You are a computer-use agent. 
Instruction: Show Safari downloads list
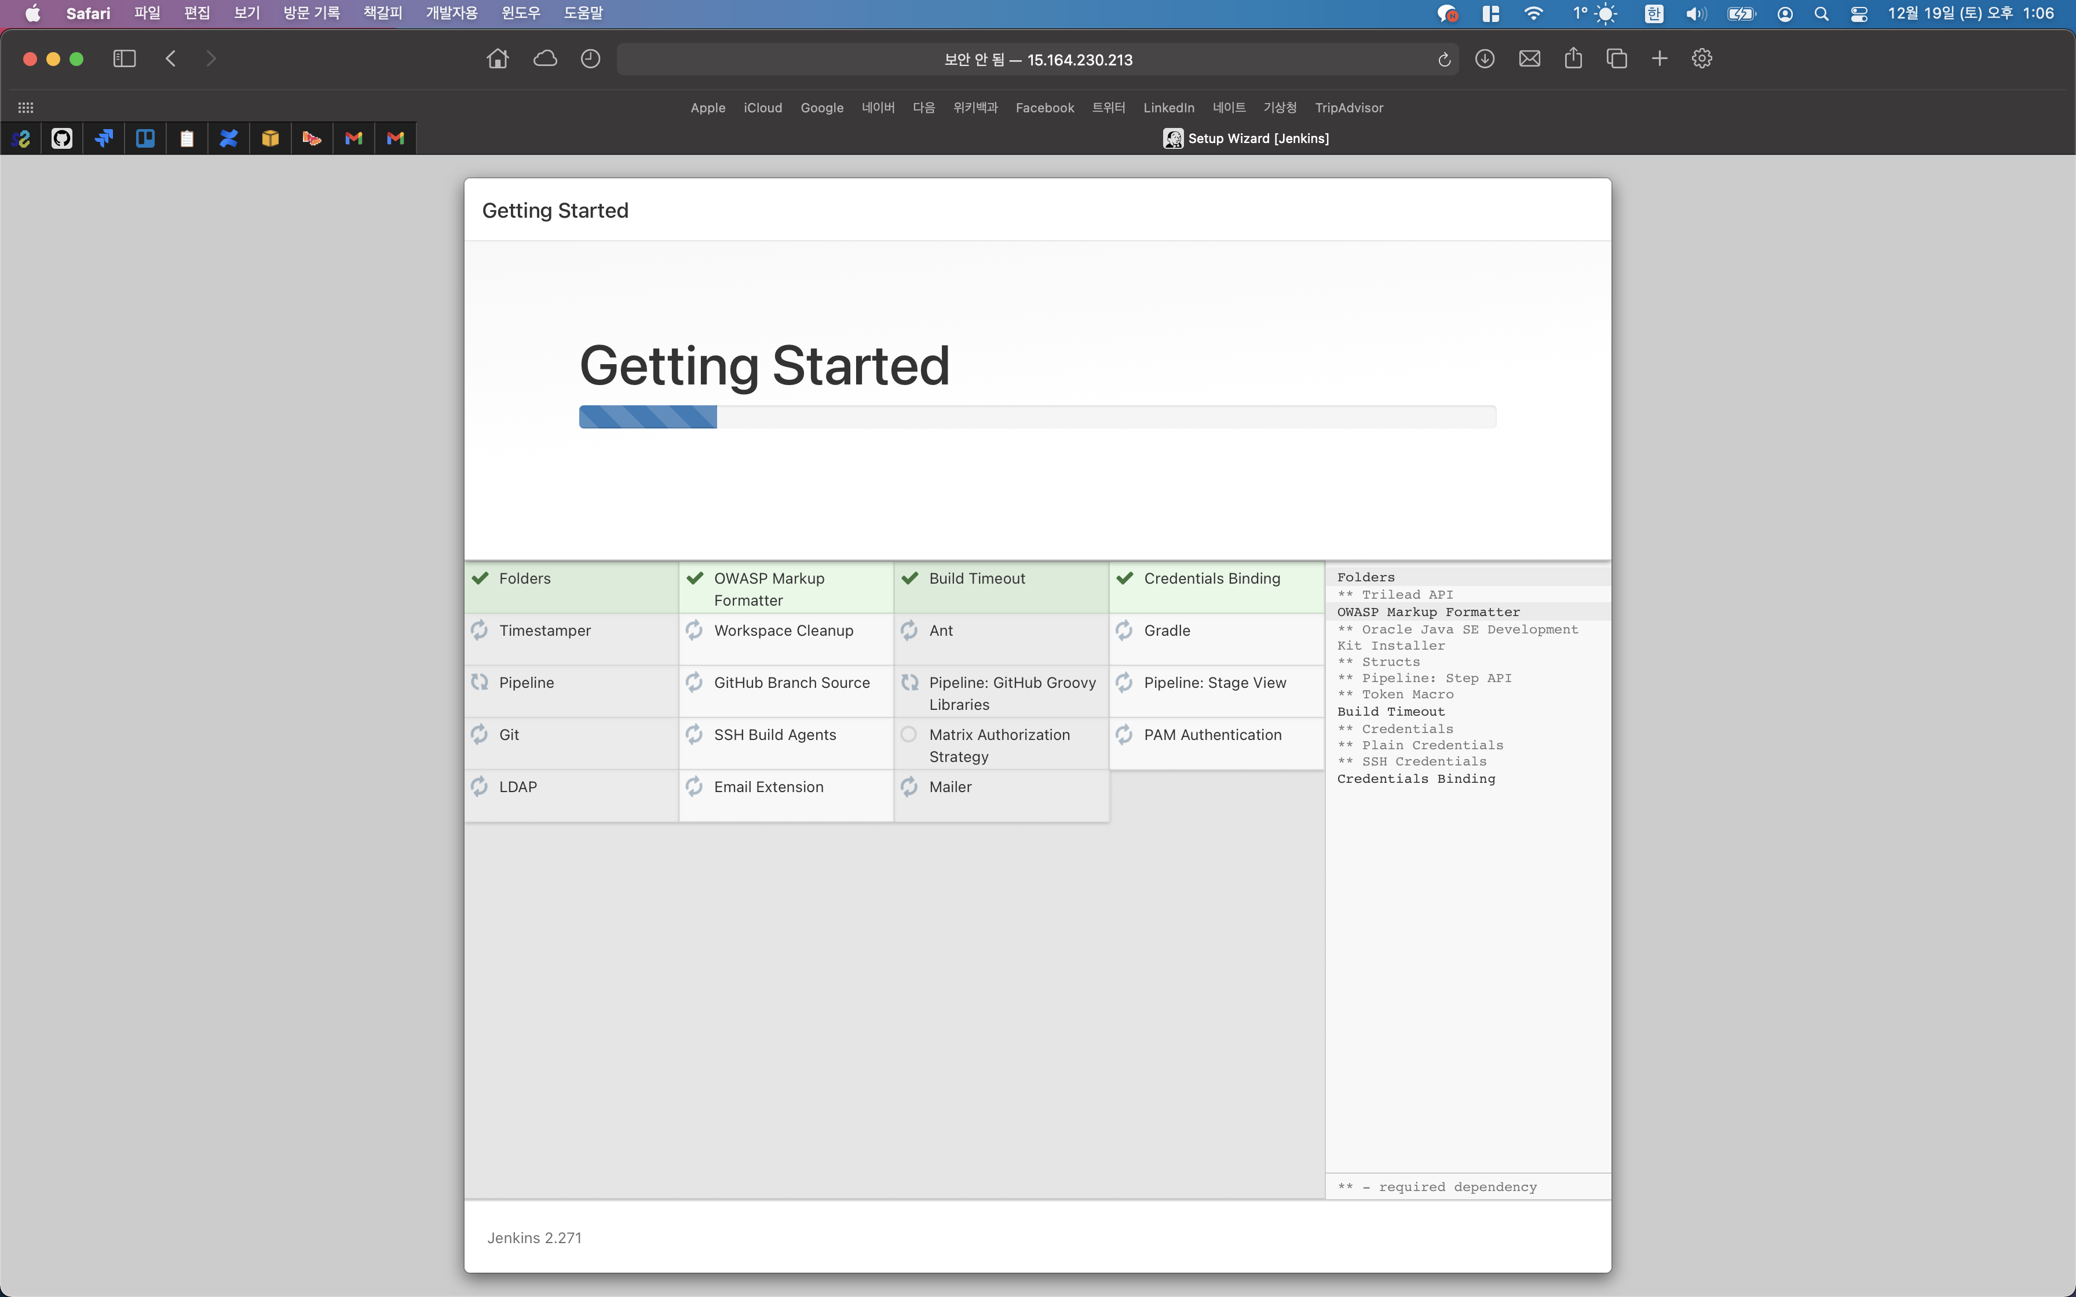1485,58
